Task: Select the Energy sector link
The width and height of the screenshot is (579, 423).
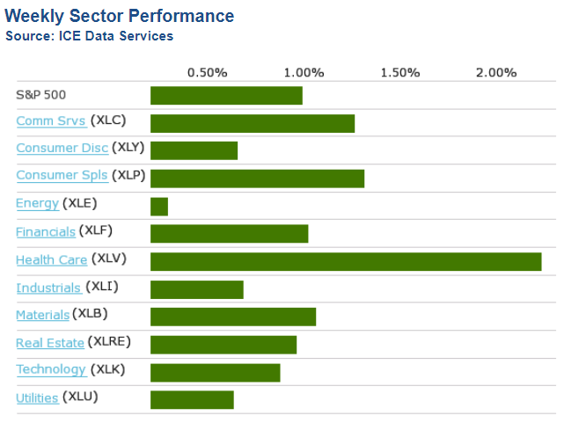Action: (37, 203)
